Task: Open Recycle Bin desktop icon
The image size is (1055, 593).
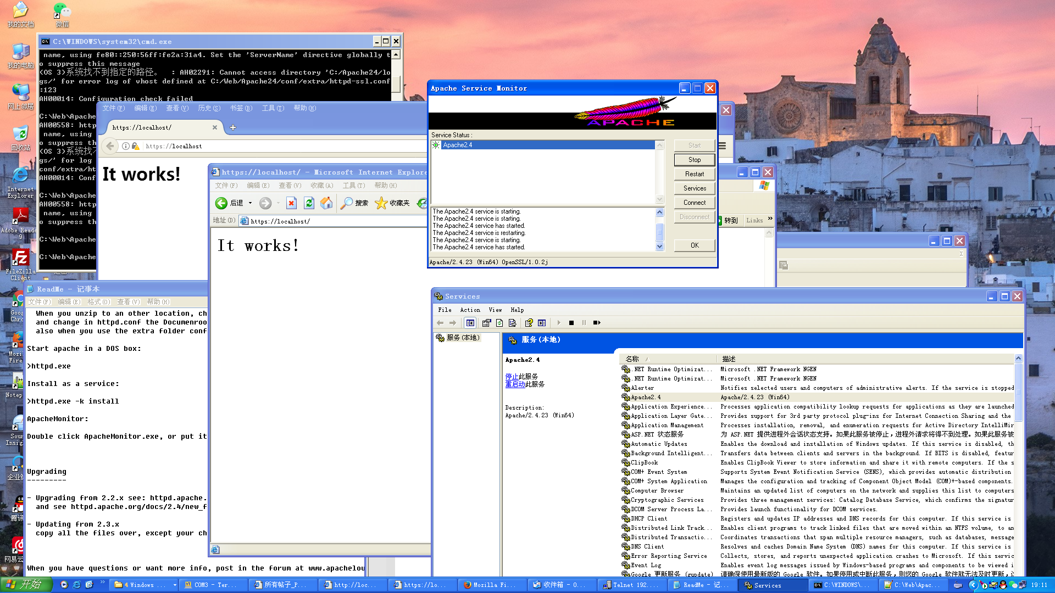Action: pos(20,138)
